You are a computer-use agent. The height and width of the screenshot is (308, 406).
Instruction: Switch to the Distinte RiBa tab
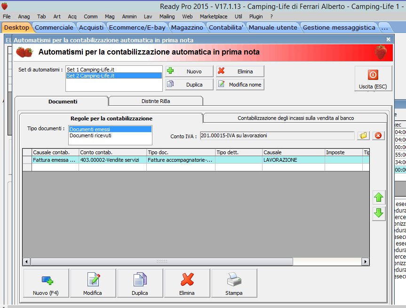pyautogui.click(x=156, y=101)
